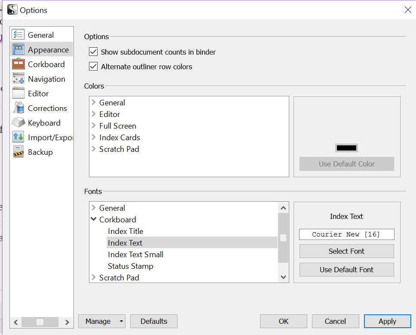Viewport: 416px width, 335px height.
Task: Select Index Title in the fonts list
Action: tap(125, 231)
